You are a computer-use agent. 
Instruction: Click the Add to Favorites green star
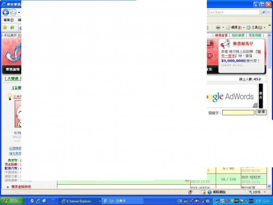[12, 27]
